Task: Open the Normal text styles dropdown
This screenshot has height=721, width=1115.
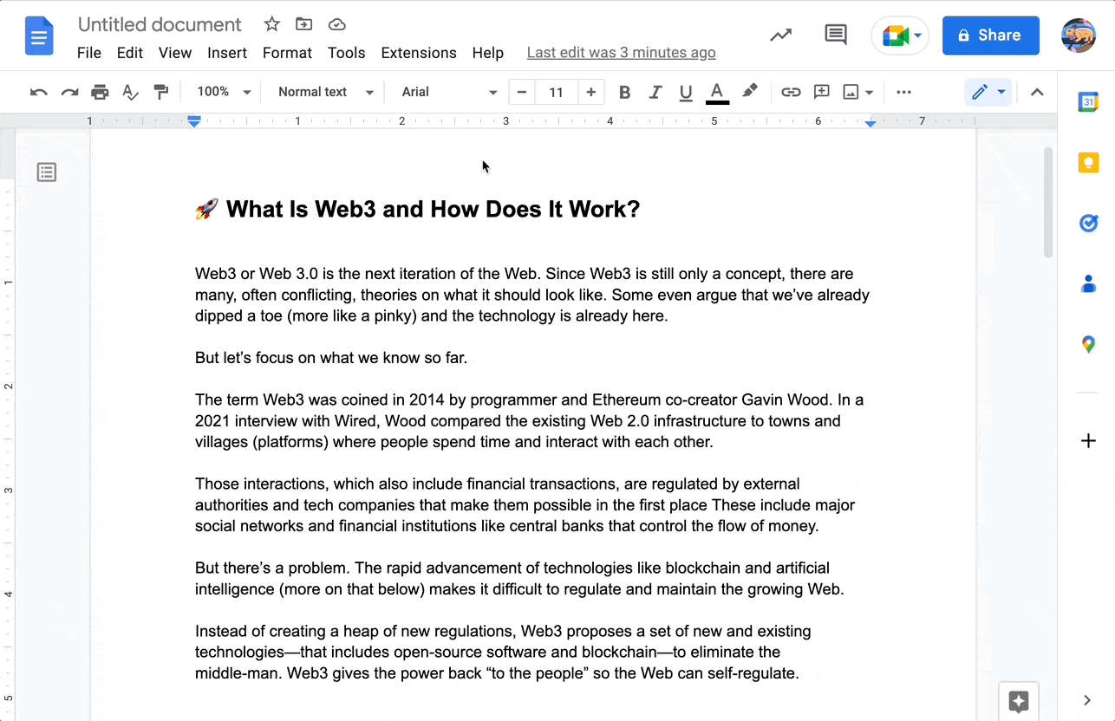Action: click(323, 91)
